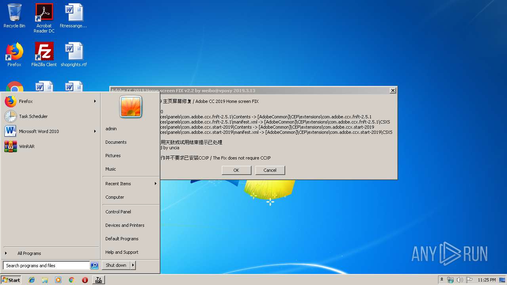Click the Show desktop button

point(503,280)
